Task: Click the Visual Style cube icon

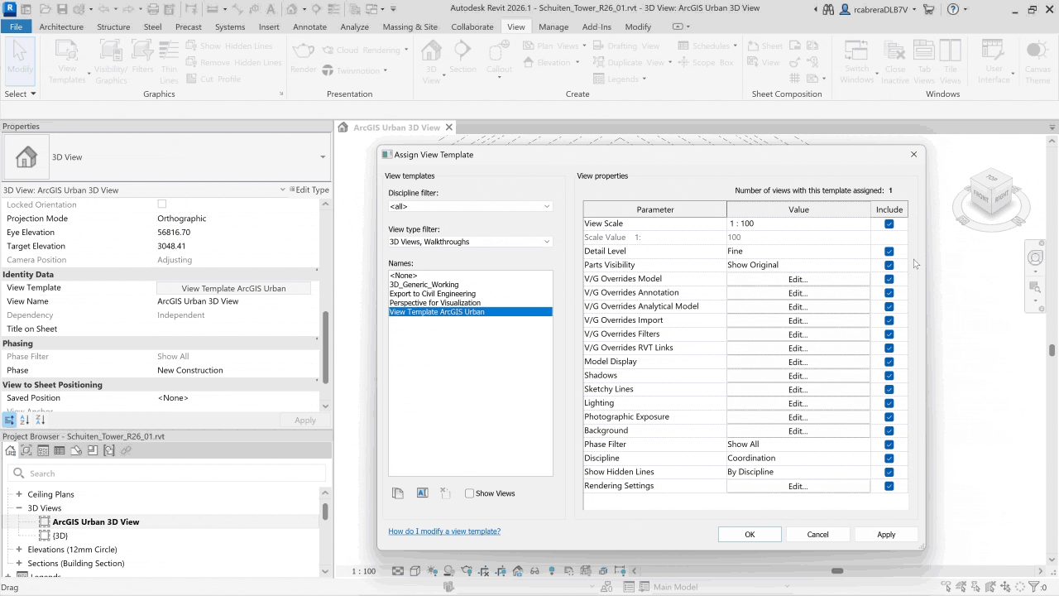Action: click(x=415, y=571)
